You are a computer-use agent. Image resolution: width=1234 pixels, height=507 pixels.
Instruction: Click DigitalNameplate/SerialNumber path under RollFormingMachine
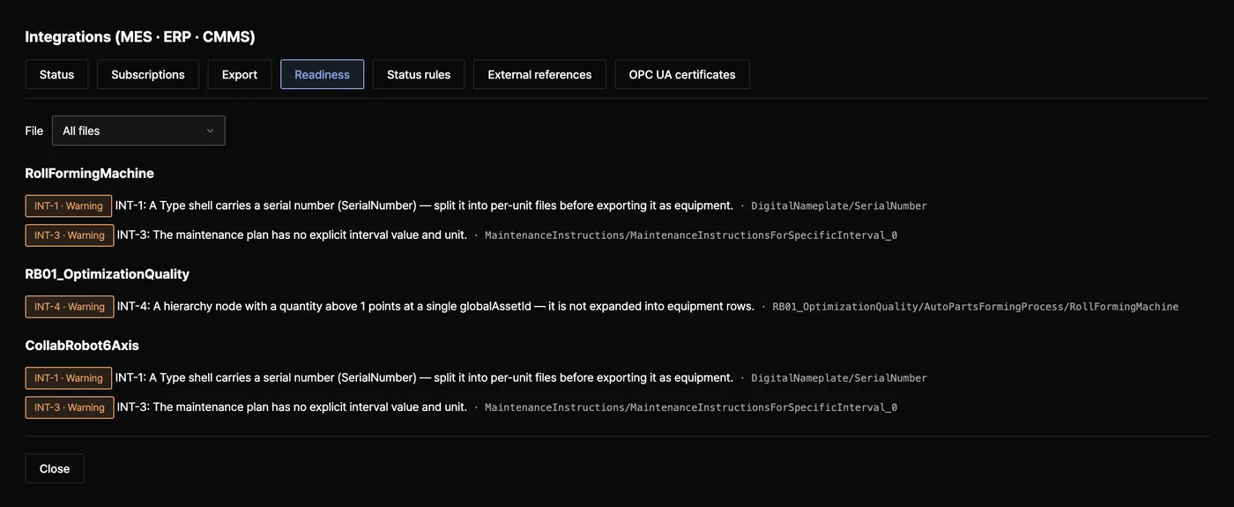pyautogui.click(x=839, y=206)
